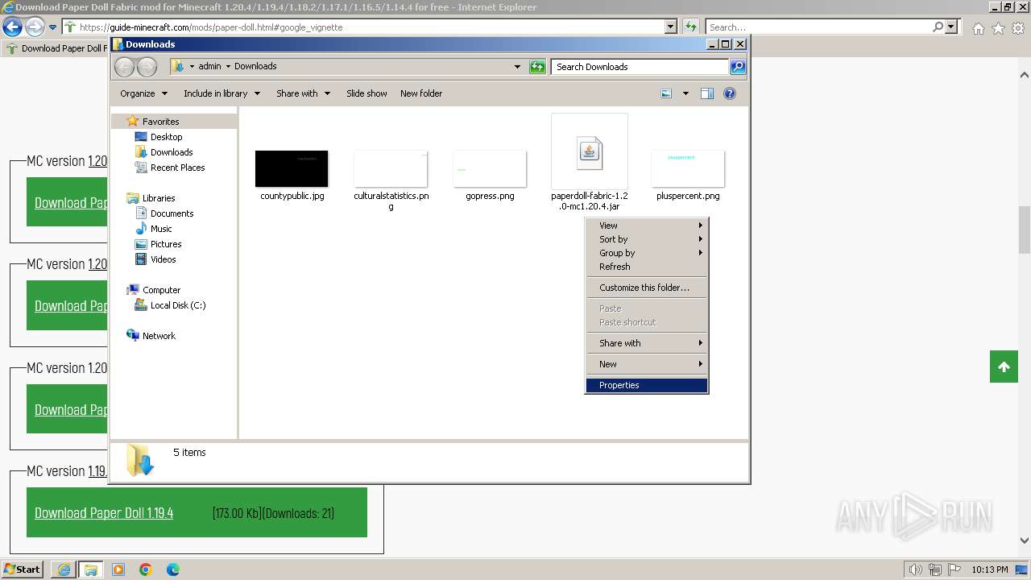Screen dimensions: 1031x580
Task: Open the Windows Start menu
Action: 23,570
